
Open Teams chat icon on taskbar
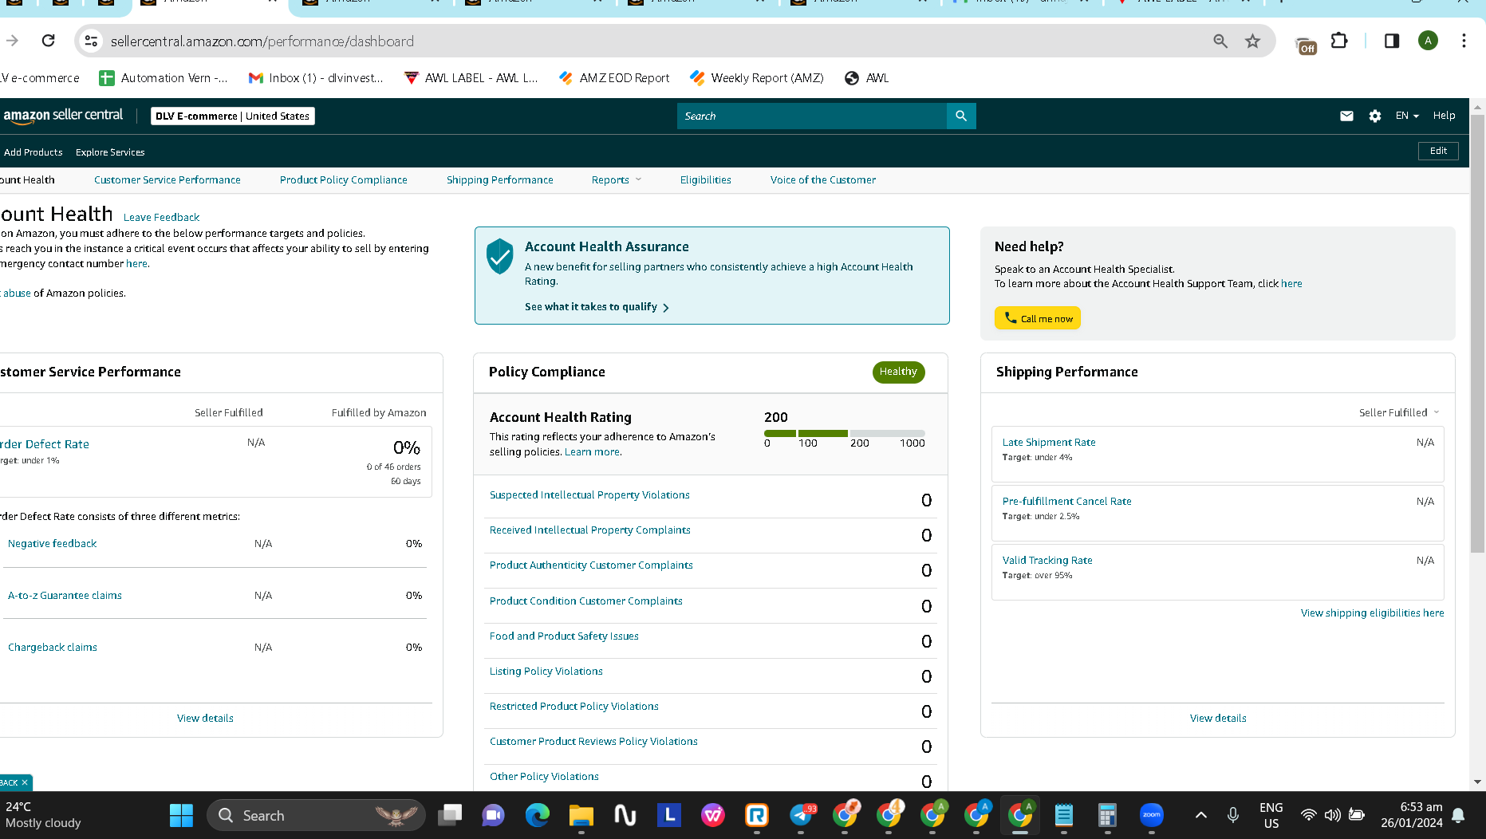(x=494, y=815)
